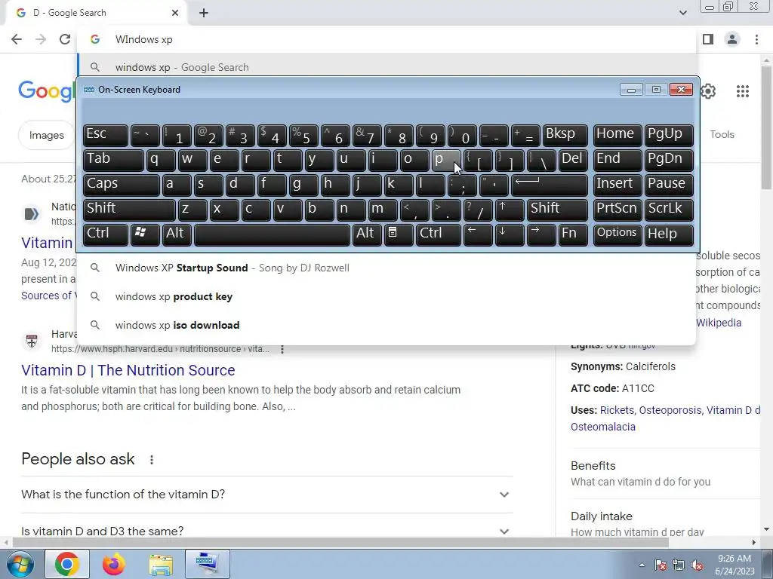
Task: Open a new tab with the plus icon
Action: [204, 13]
